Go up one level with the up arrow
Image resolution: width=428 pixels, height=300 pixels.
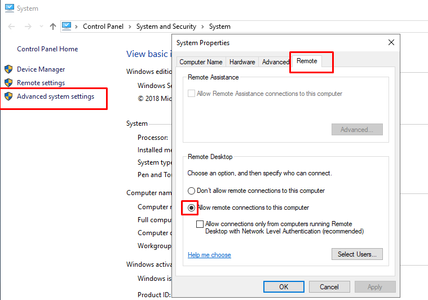pyautogui.click(x=53, y=27)
